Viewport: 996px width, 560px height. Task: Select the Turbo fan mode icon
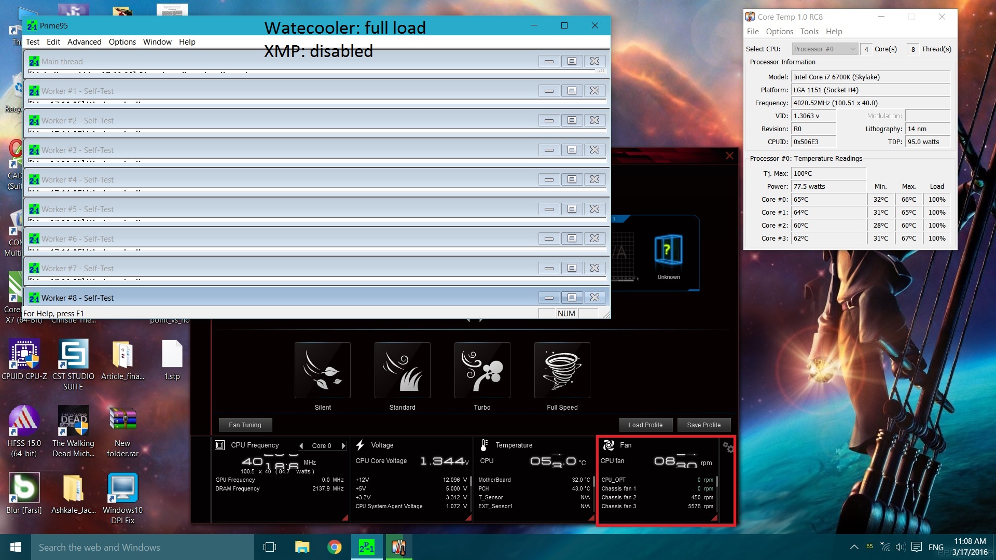point(482,370)
